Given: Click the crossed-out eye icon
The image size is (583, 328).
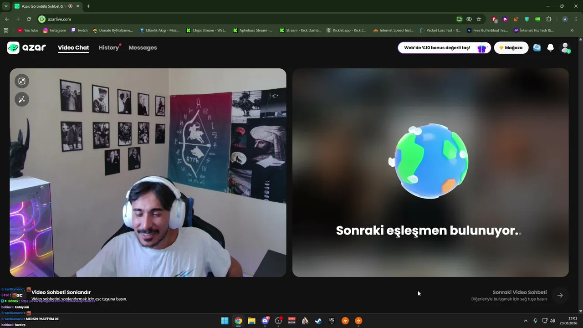Looking at the screenshot, I should 469,19.
